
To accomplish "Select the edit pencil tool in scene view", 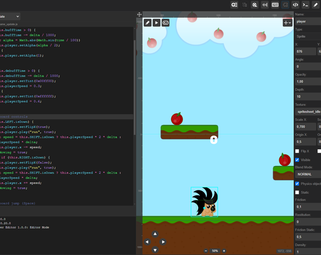I will click(147, 23).
